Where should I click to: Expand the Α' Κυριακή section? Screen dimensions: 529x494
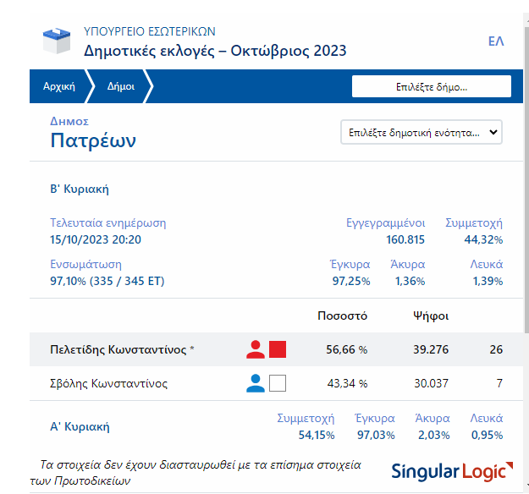(80, 426)
